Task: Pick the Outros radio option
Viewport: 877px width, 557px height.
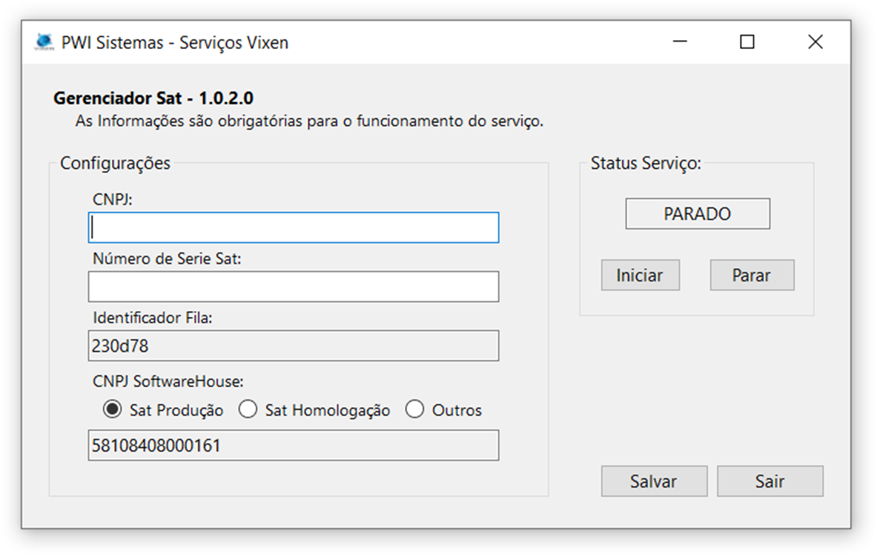Action: [415, 410]
